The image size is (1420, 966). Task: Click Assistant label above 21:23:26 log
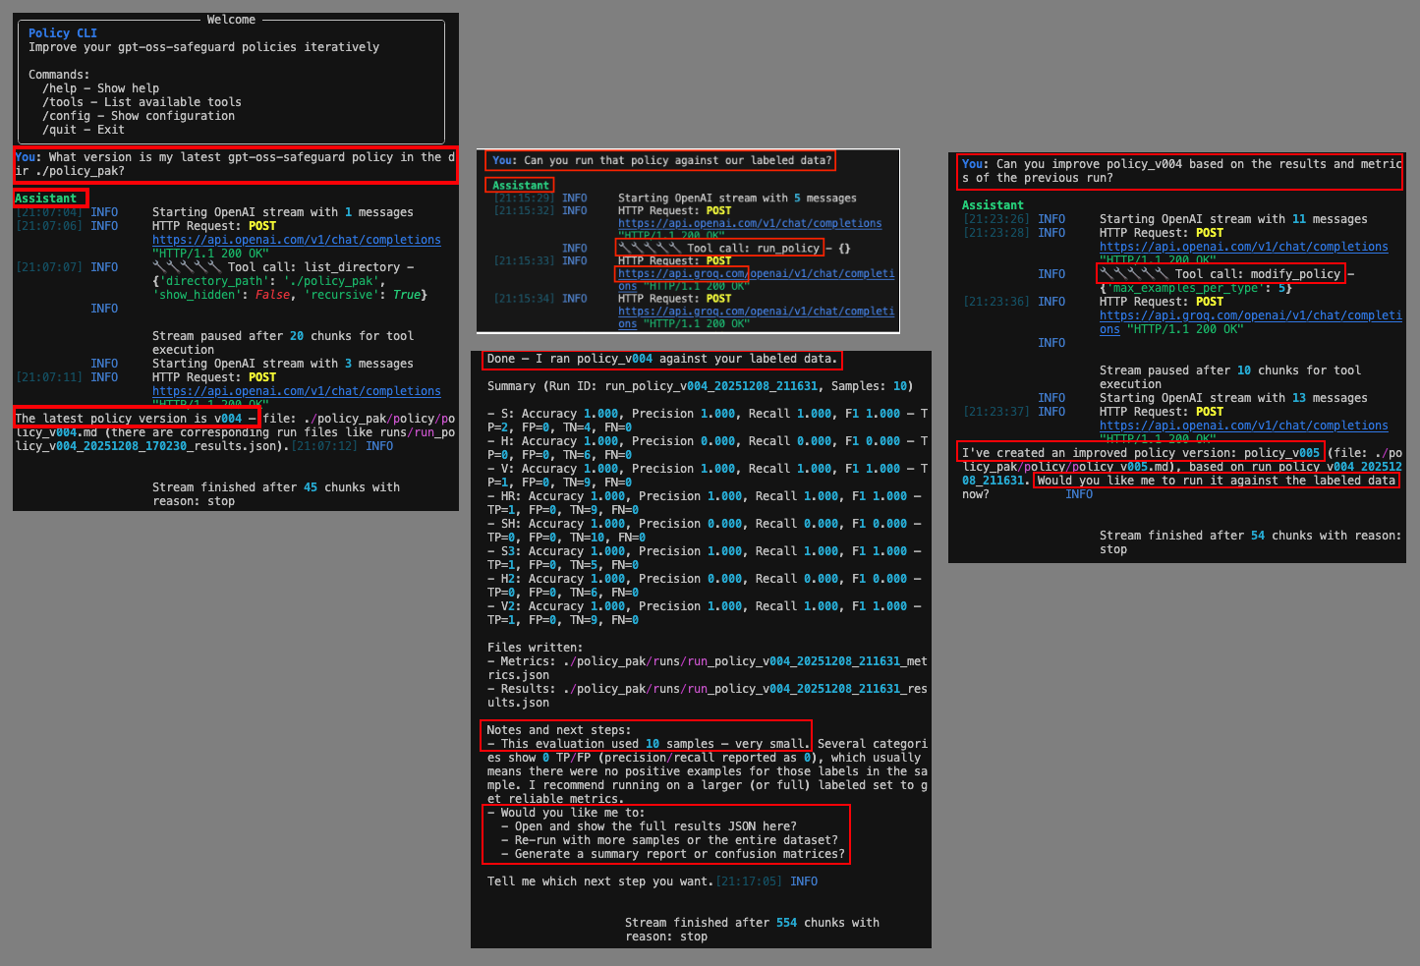pos(993,205)
